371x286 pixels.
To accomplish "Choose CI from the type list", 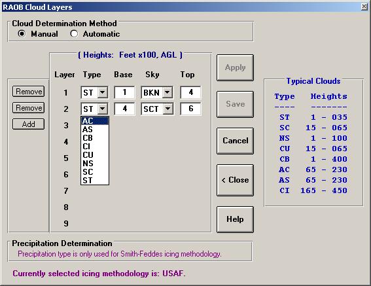I will (x=95, y=147).
